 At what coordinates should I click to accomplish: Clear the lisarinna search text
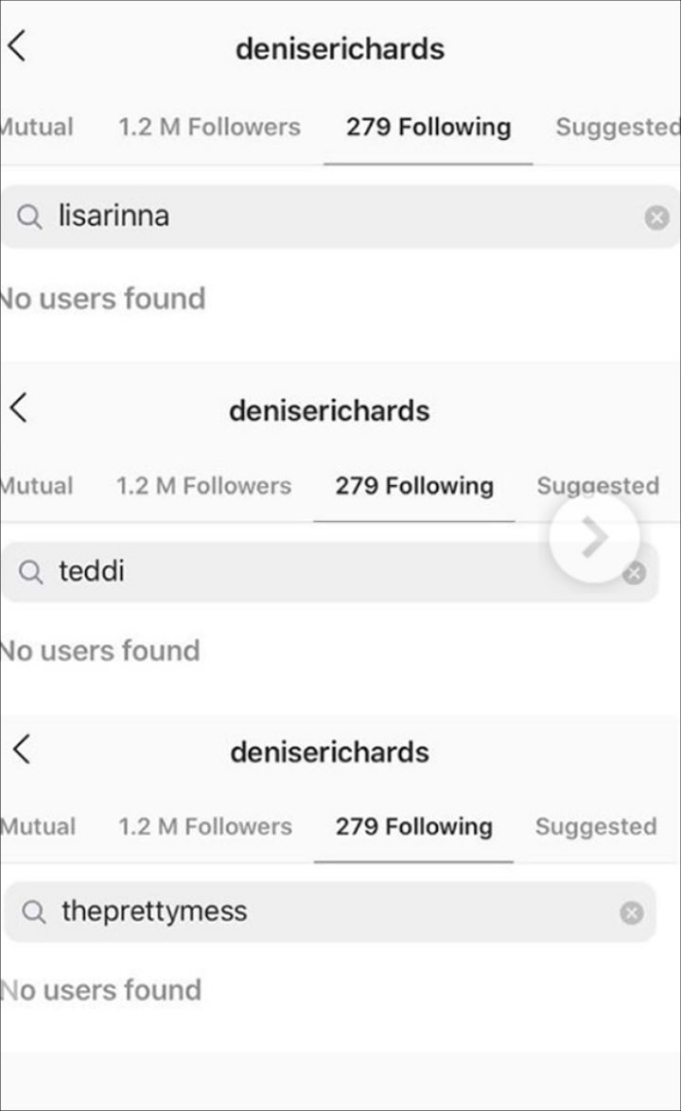coord(657,217)
